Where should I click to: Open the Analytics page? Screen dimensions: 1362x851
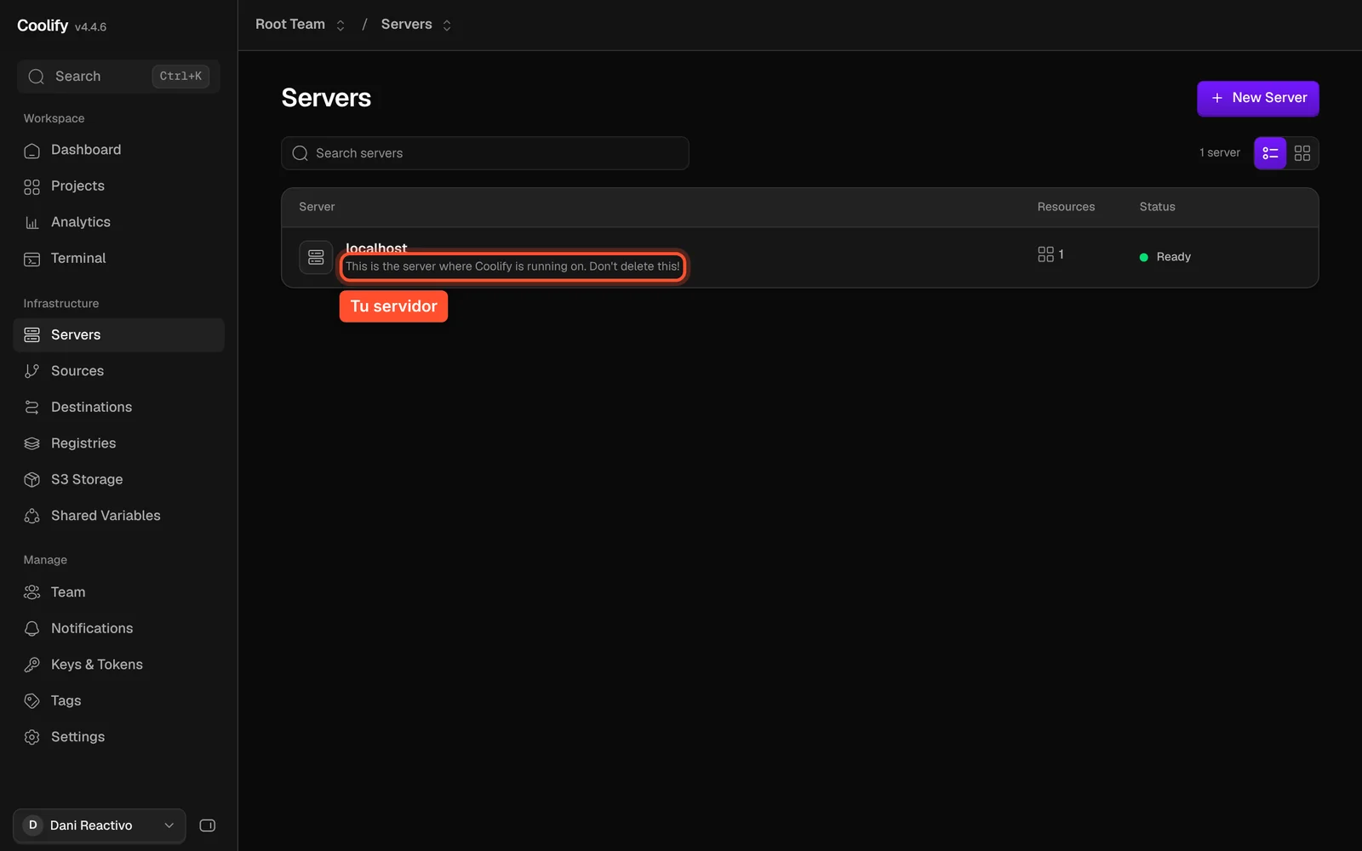[x=118, y=222]
